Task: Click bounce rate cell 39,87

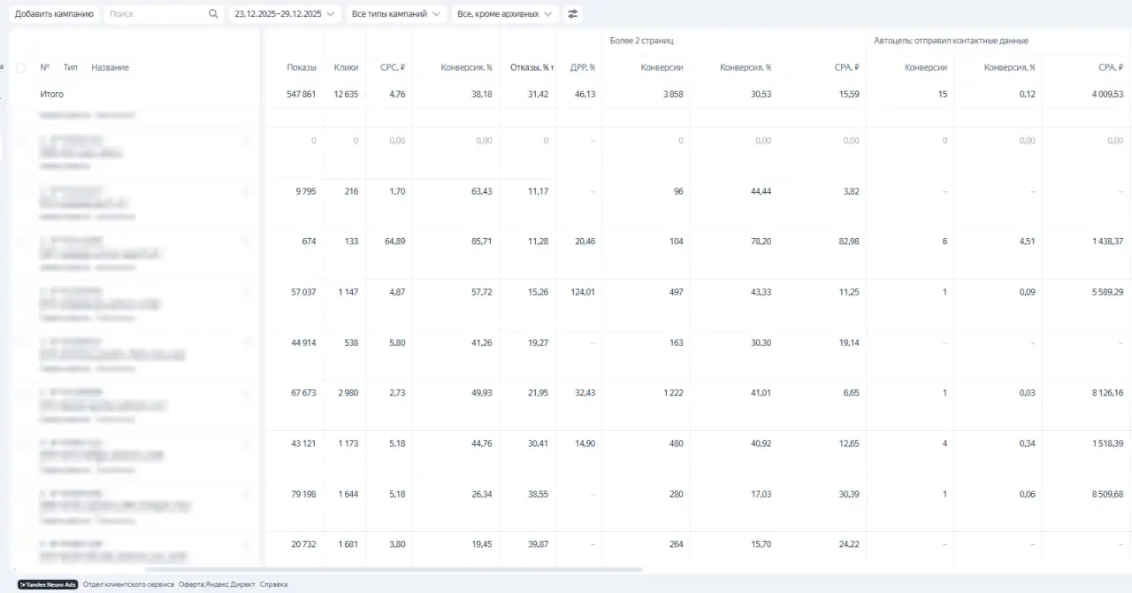Action: [x=538, y=544]
